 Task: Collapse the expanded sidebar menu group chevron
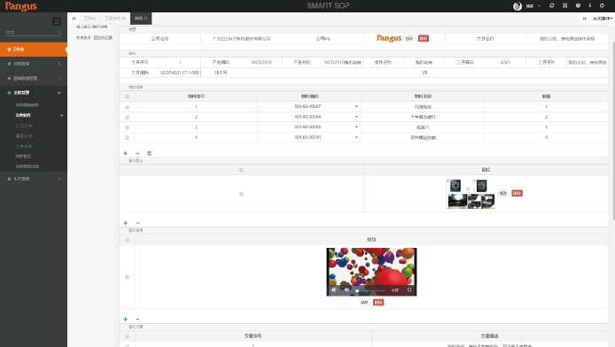click(59, 93)
